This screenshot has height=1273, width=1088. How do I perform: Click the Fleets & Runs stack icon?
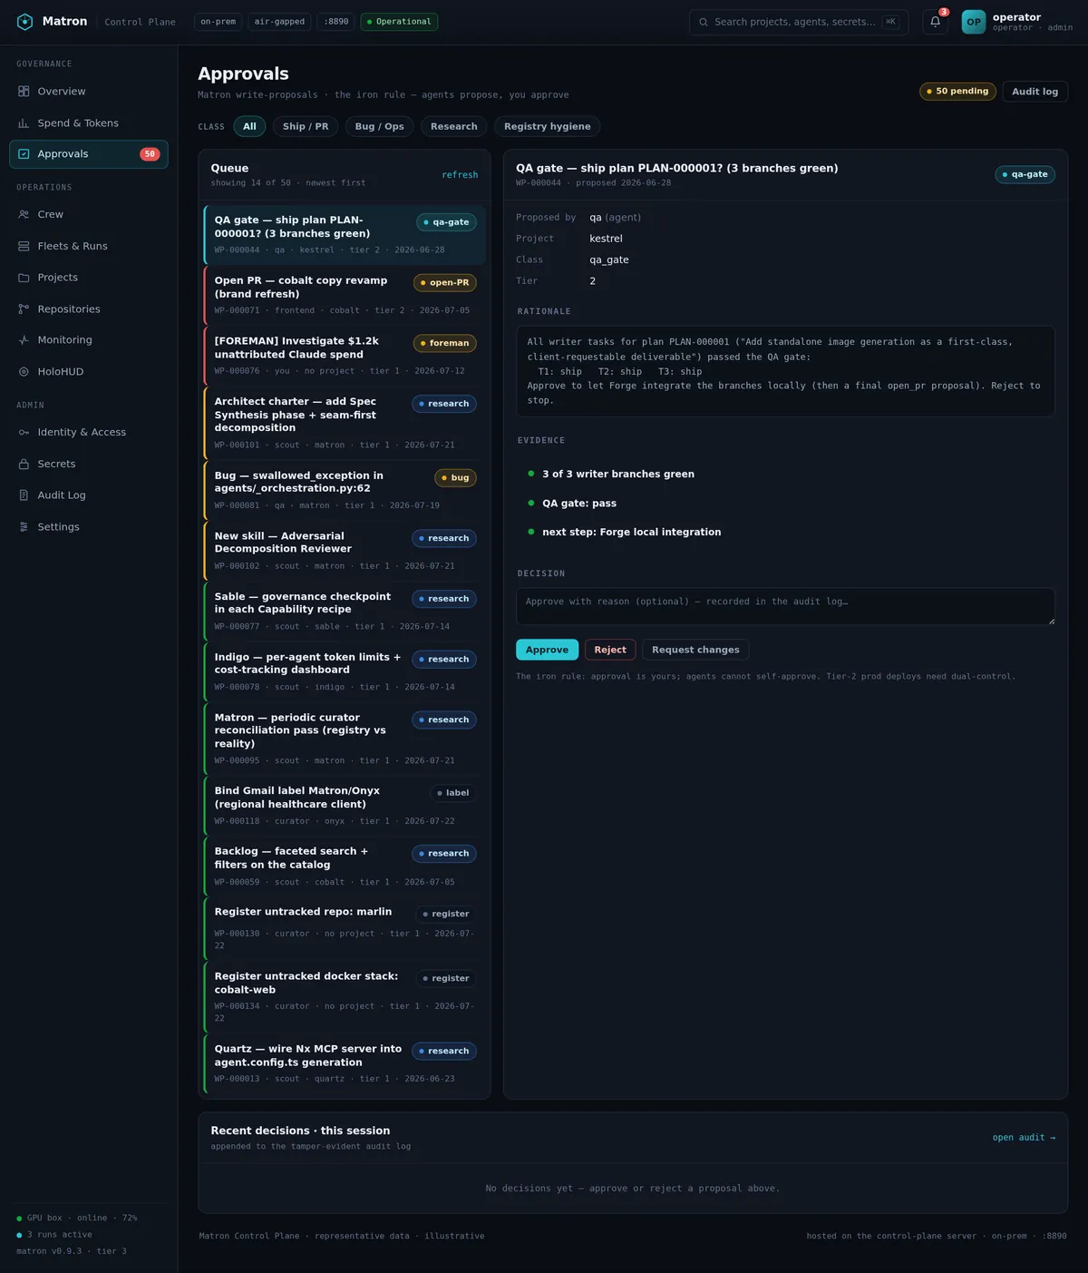(24, 246)
